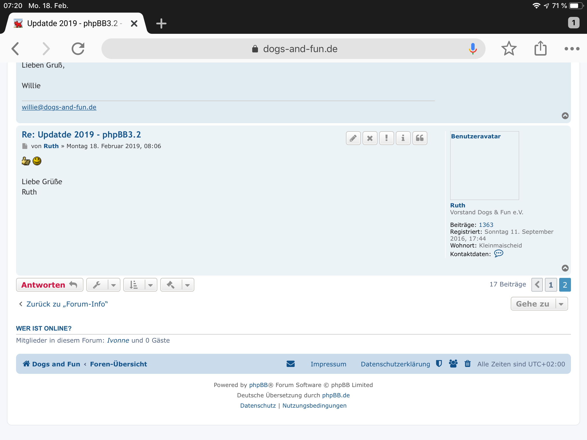The image size is (587, 440).
Task: Click the team members group icon
Action: [453, 364]
